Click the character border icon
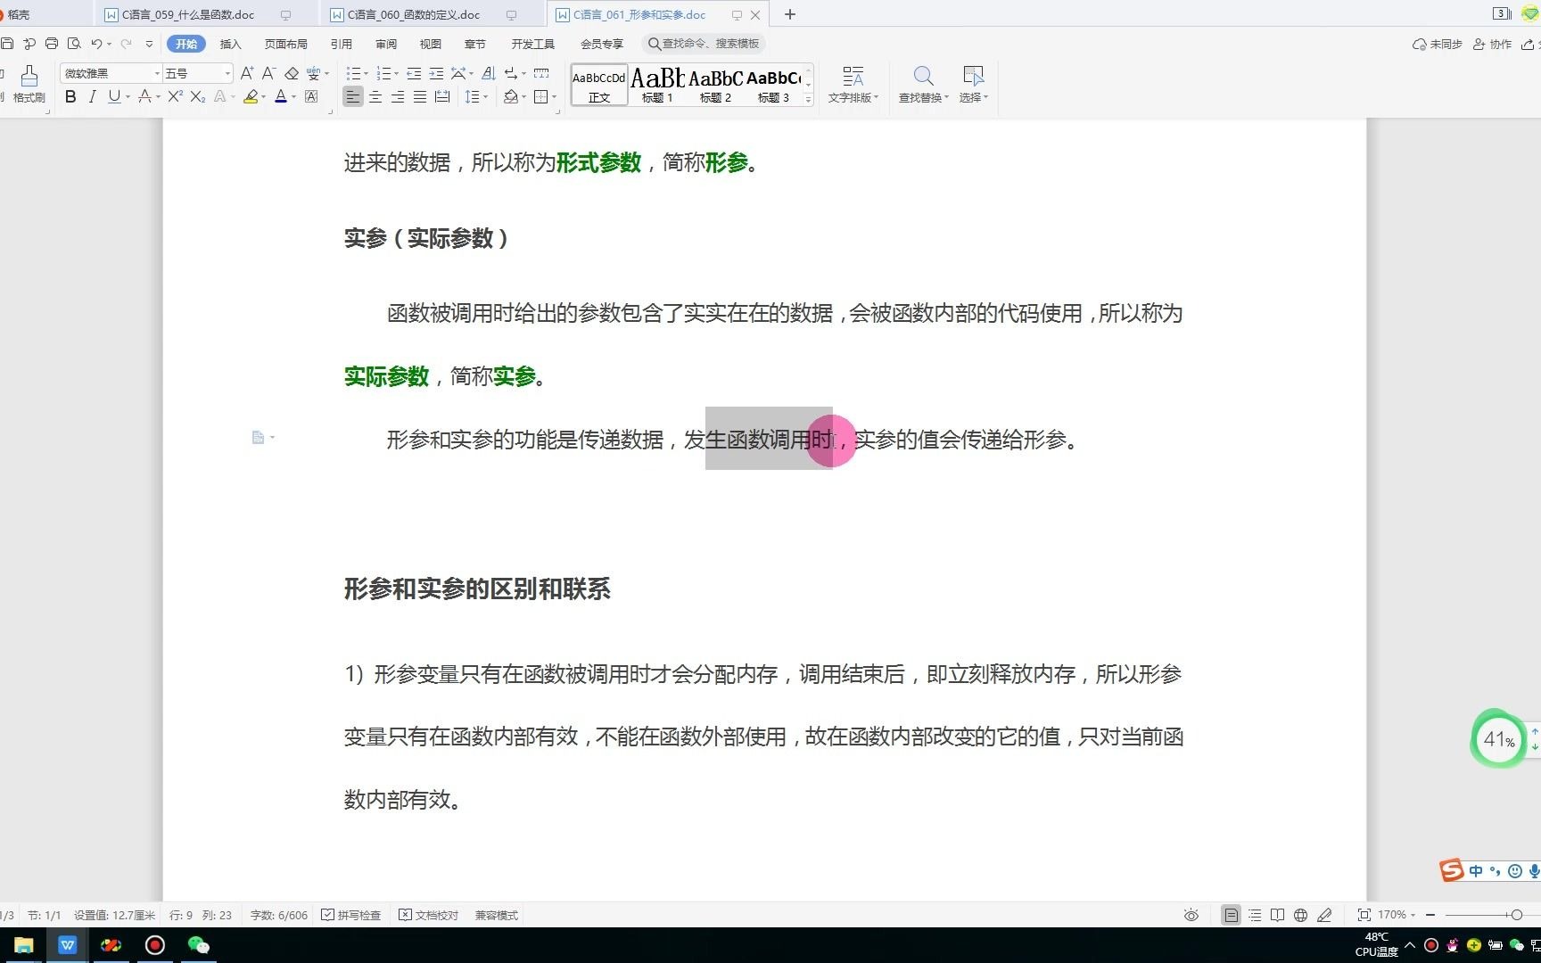Viewport: 1541px width, 963px height. (x=311, y=96)
